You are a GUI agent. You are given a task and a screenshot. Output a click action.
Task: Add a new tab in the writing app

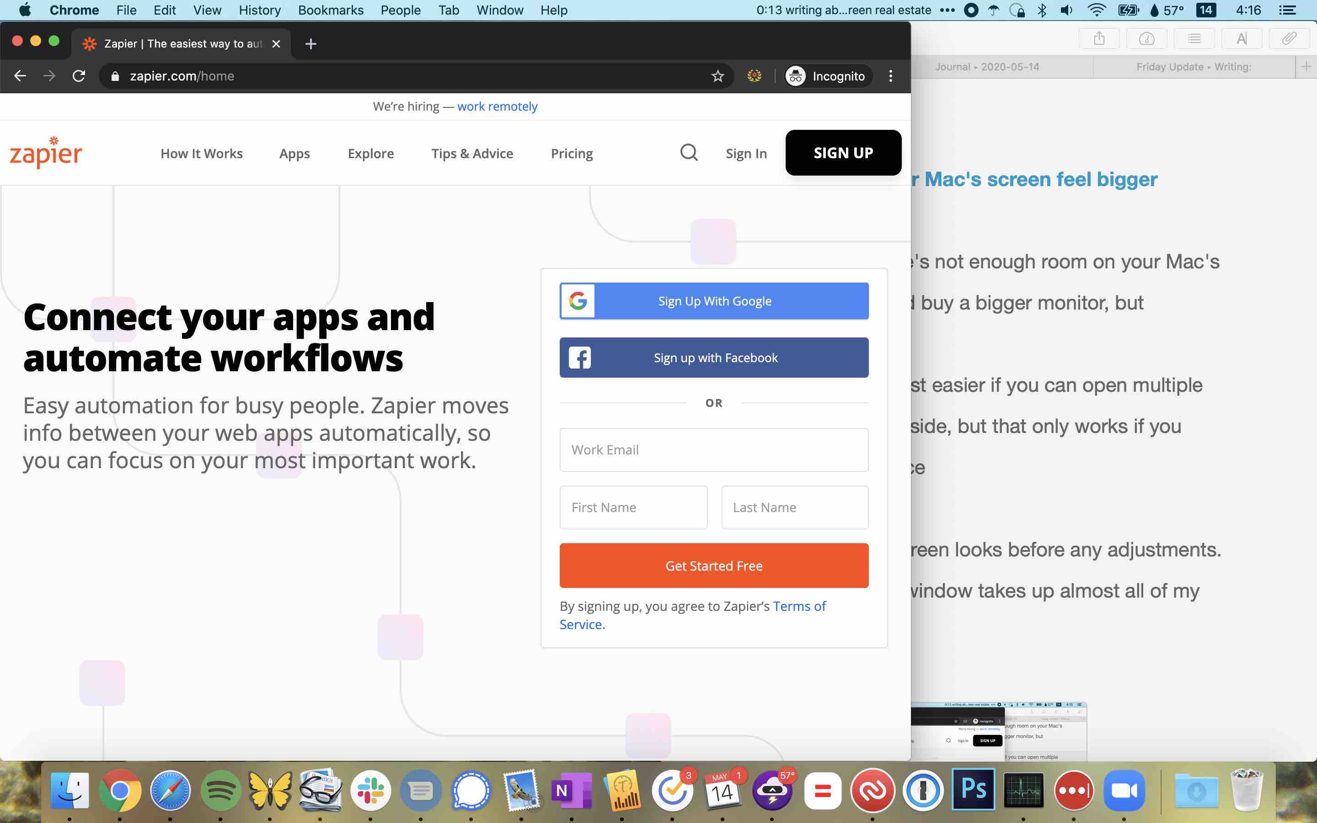1306,67
